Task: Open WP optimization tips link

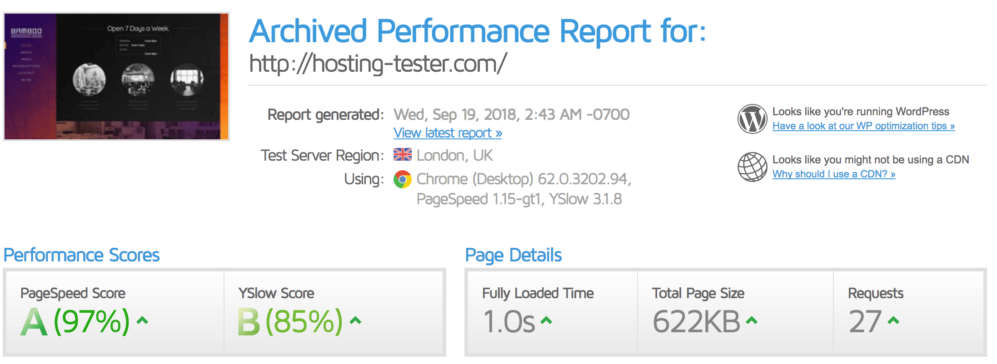Action: click(863, 126)
